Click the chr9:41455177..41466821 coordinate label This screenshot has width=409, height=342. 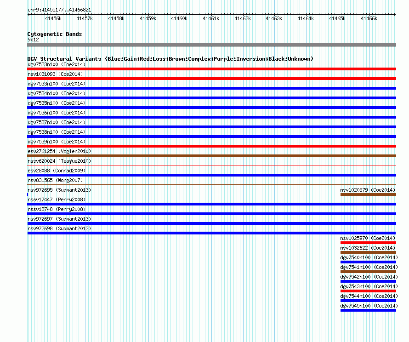click(x=59, y=10)
